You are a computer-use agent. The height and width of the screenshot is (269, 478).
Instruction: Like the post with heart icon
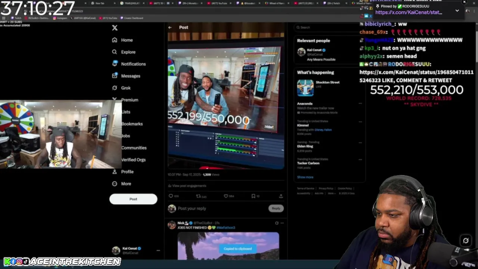[226, 196]
